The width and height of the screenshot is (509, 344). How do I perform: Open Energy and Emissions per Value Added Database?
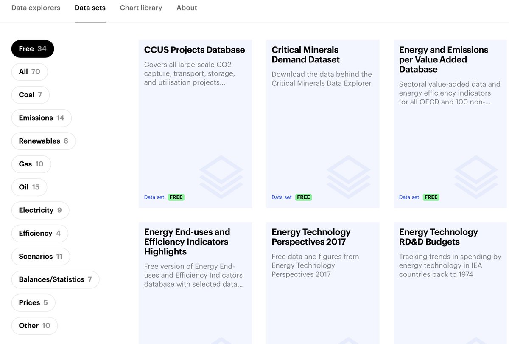click(x=450, y=124)
